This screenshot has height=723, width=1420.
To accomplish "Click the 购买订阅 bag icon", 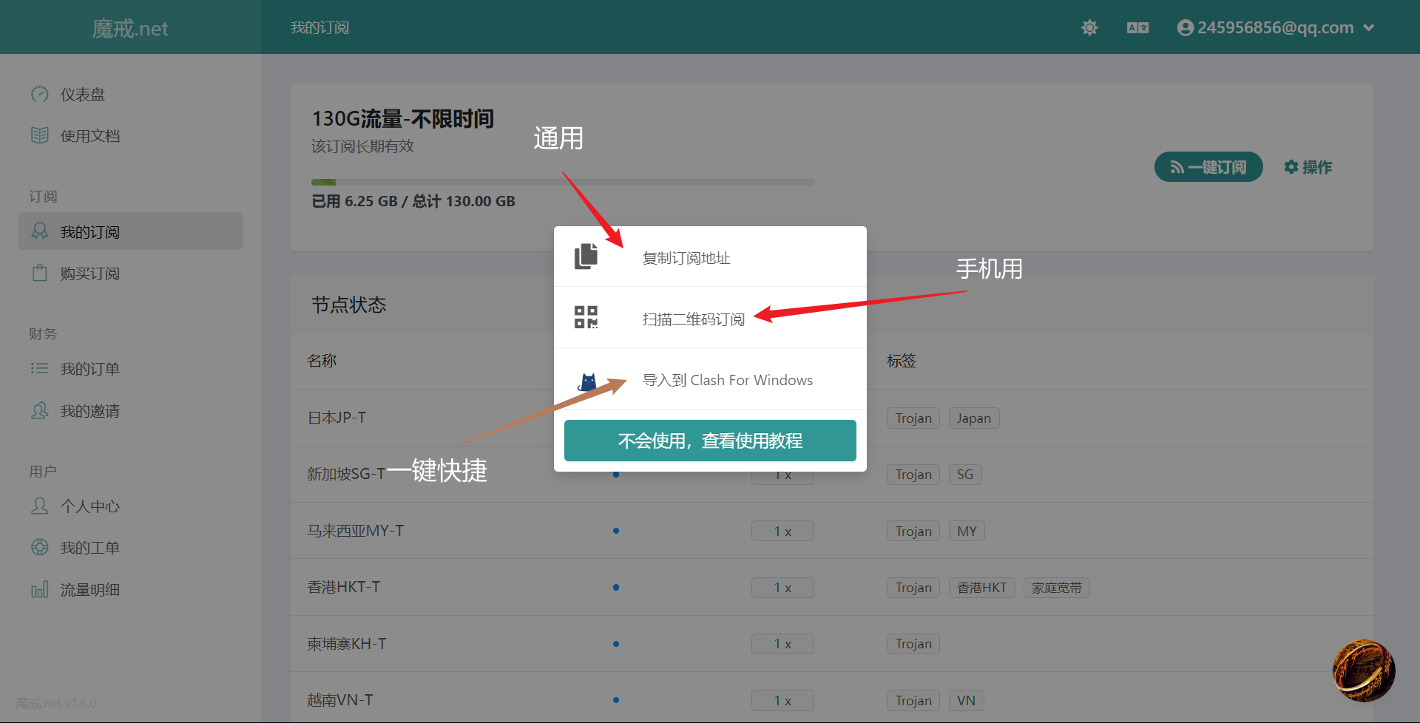I will [x=40, y=273].
